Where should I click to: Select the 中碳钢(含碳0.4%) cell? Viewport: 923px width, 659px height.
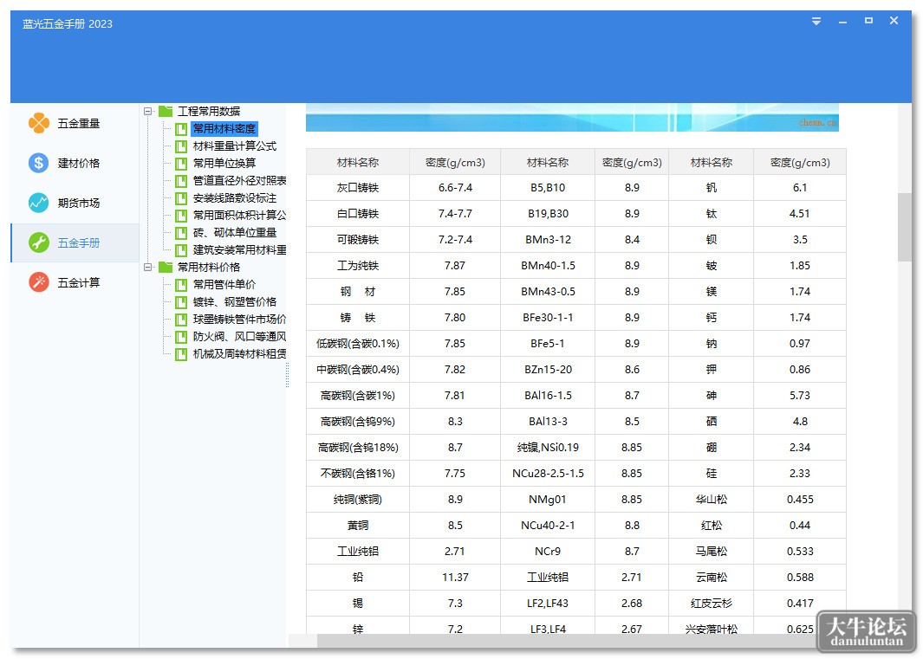[358, 370]
